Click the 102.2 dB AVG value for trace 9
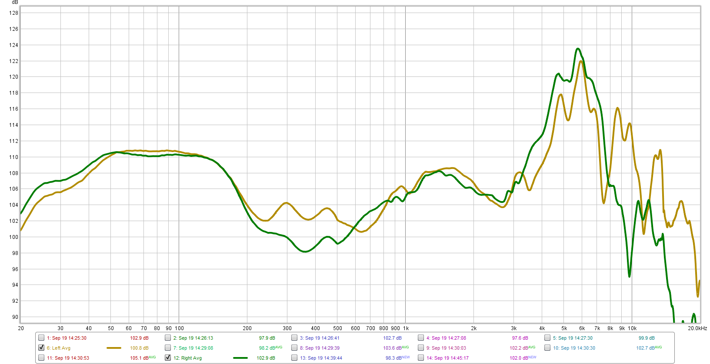The width and height of the screenshot is (710, 364). point(522,348)
